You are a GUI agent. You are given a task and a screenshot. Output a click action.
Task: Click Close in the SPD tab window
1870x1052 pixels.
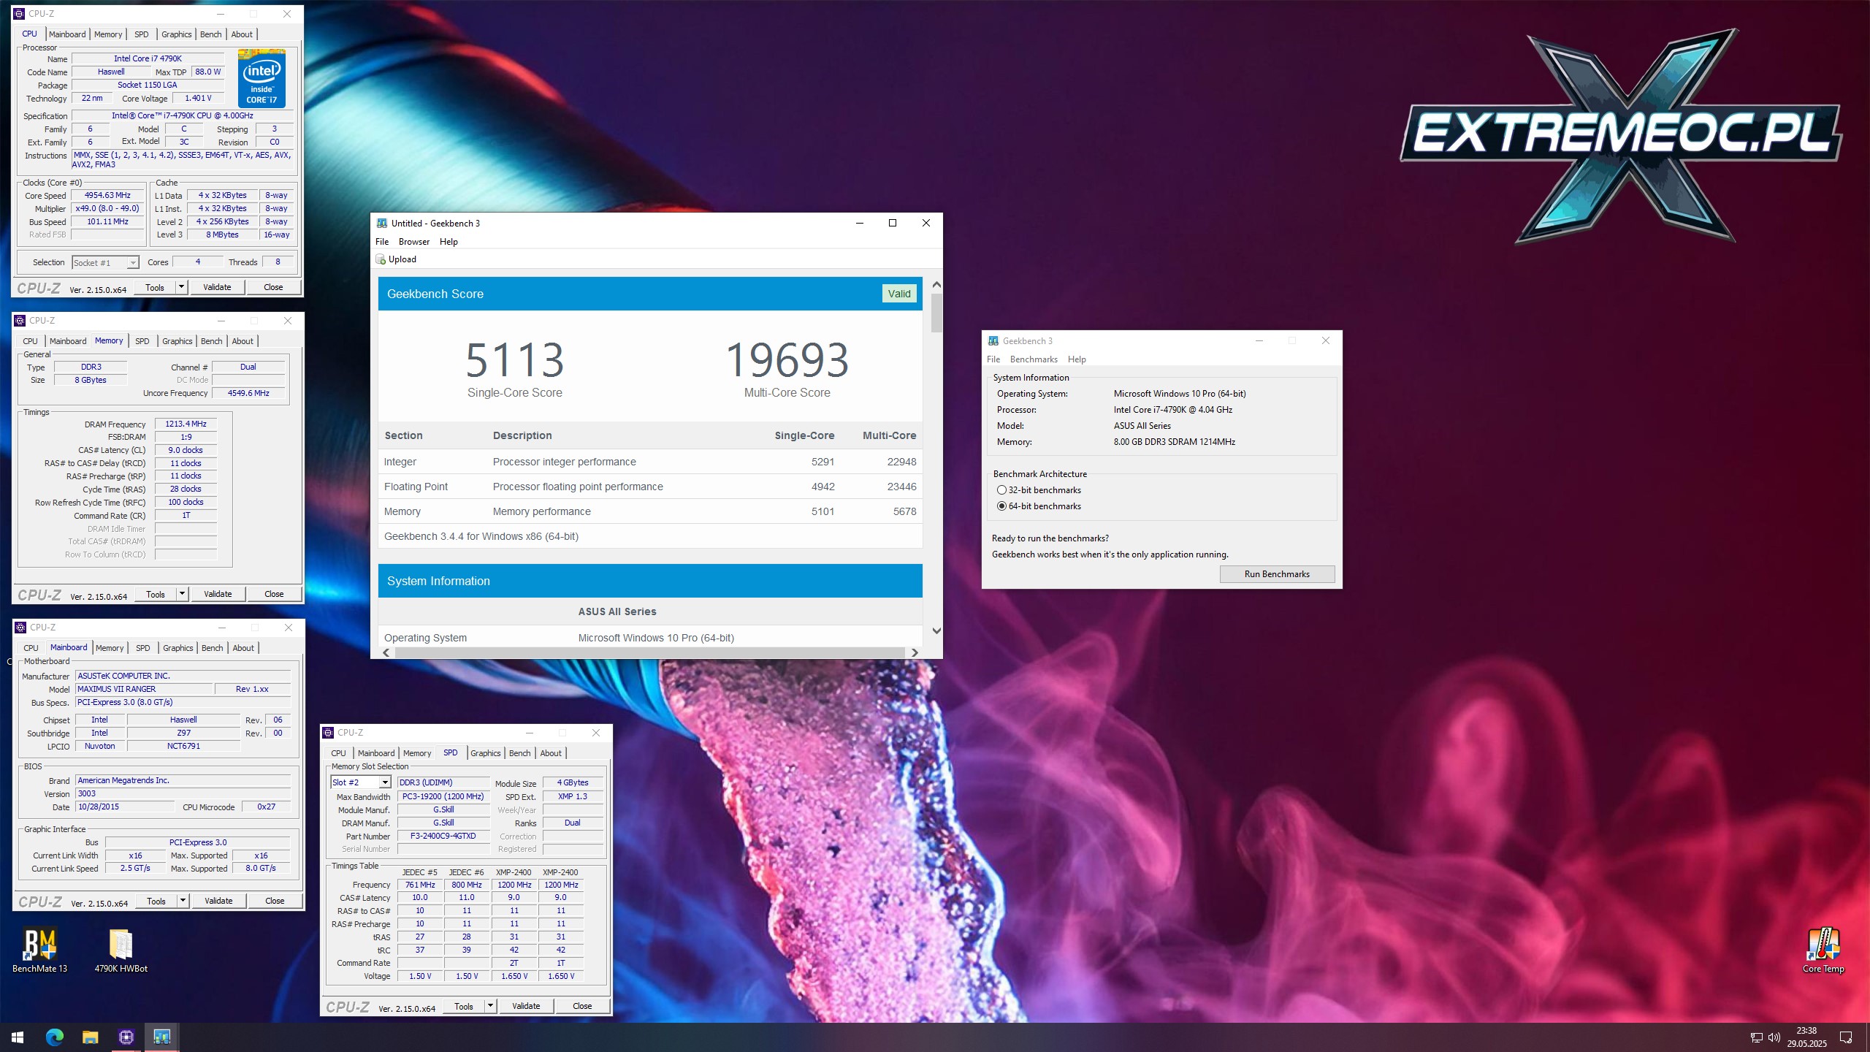click(x=582, y=1006)
